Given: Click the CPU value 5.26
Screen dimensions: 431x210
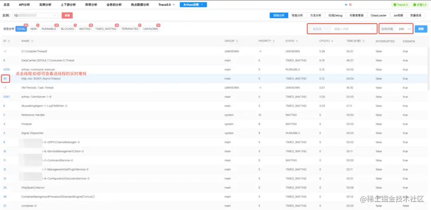Looking at the screenshot, I should pos(322,52).
